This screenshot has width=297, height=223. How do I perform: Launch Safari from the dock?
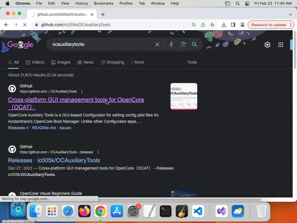[x=68, y=211]
